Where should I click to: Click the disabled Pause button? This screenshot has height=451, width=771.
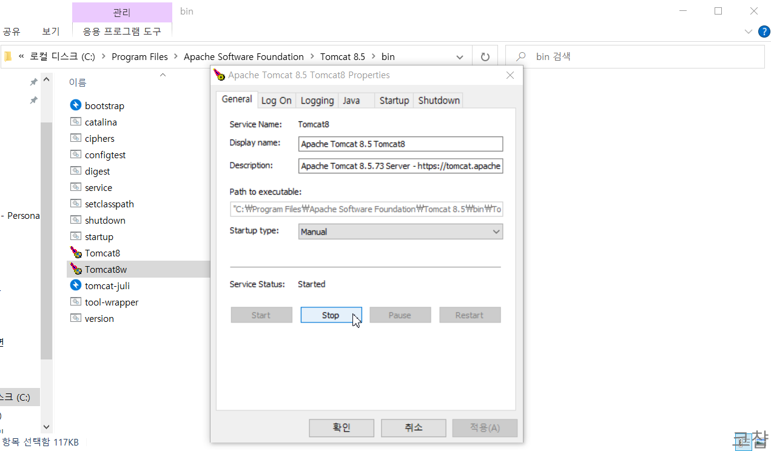pos(400,315)
